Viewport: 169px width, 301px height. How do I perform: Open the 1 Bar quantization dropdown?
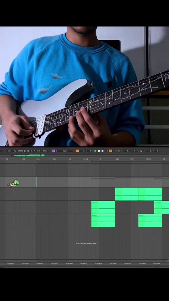tap(46, 151)
